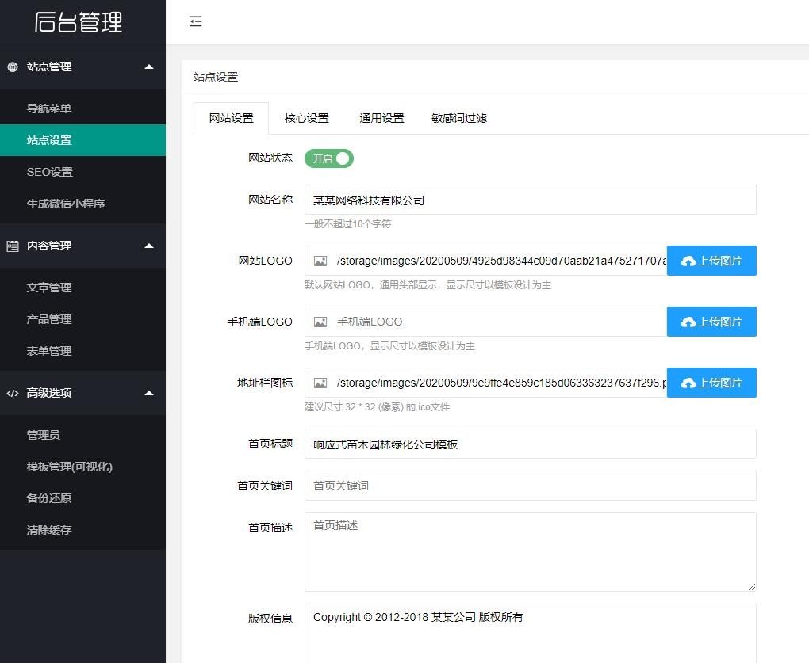Switch to the 网站设置 tab
The width and height of the screenshot is (809, 663).
click(x=231, y=118)
